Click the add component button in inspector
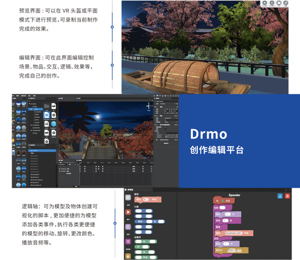Image resolution: width=300 pixels, height=260 pixels. click(x=166, y=143)
